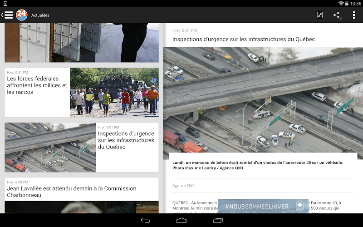Tap the gray-haired person photo at list bottom
This screenshot has height=227, width=363.
click(82, 207)
